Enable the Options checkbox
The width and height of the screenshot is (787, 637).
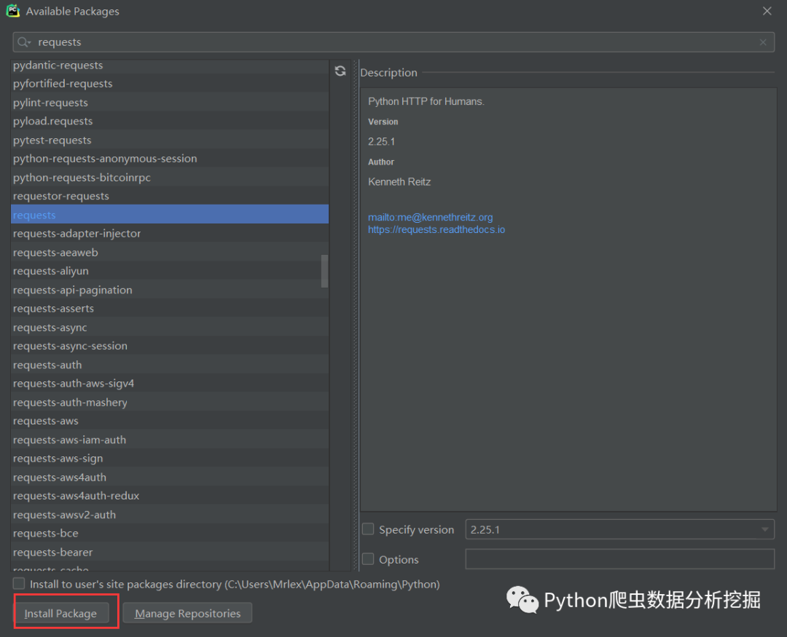pos(368,559)
